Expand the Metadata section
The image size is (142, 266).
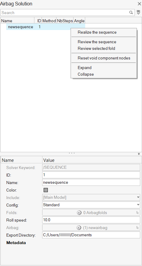coord(16,243)
